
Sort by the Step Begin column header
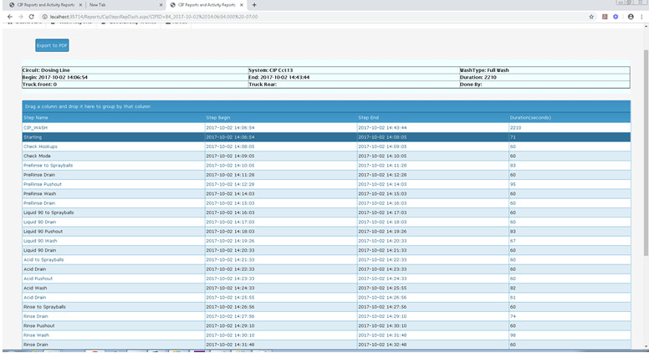(x=217, y=117)
